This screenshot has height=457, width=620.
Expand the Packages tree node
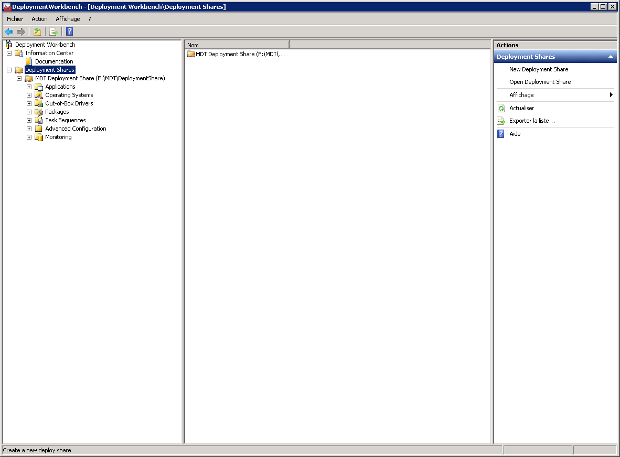[29, 112]
